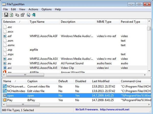The width and height of the screenshot is (153, 114).
Task: Click the Find toolbar icon
Action: [28, 15]
